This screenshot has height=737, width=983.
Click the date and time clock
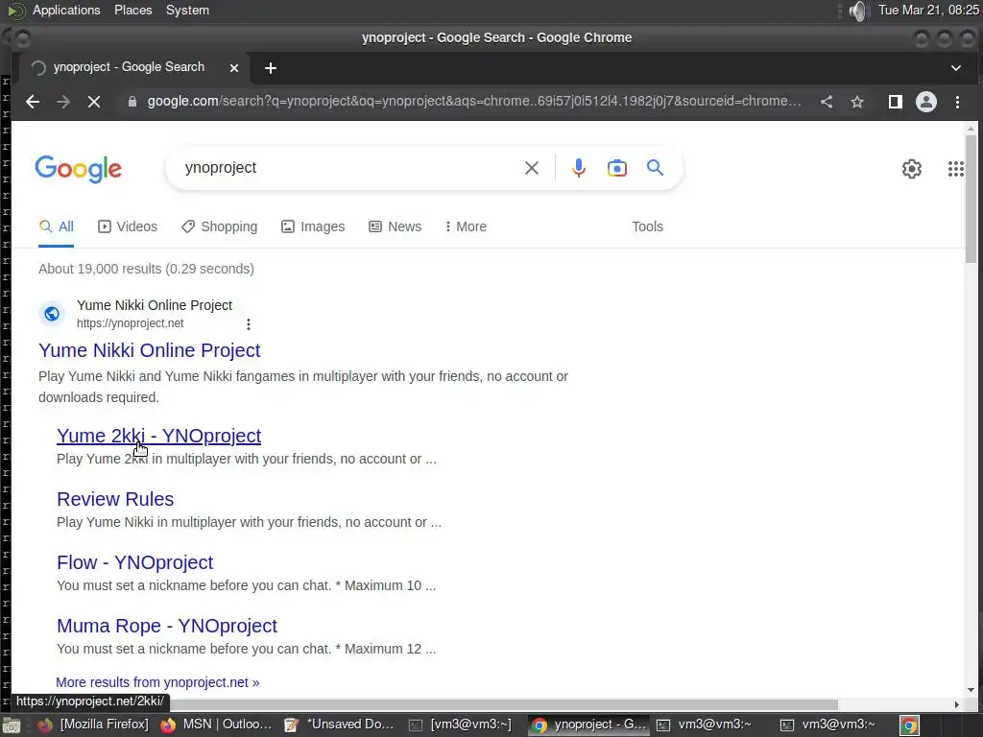[x=928, y=11]
